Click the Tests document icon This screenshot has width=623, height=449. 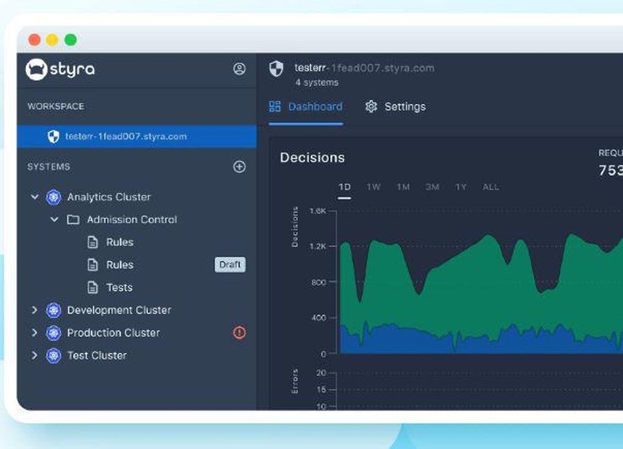click(93, 288)
